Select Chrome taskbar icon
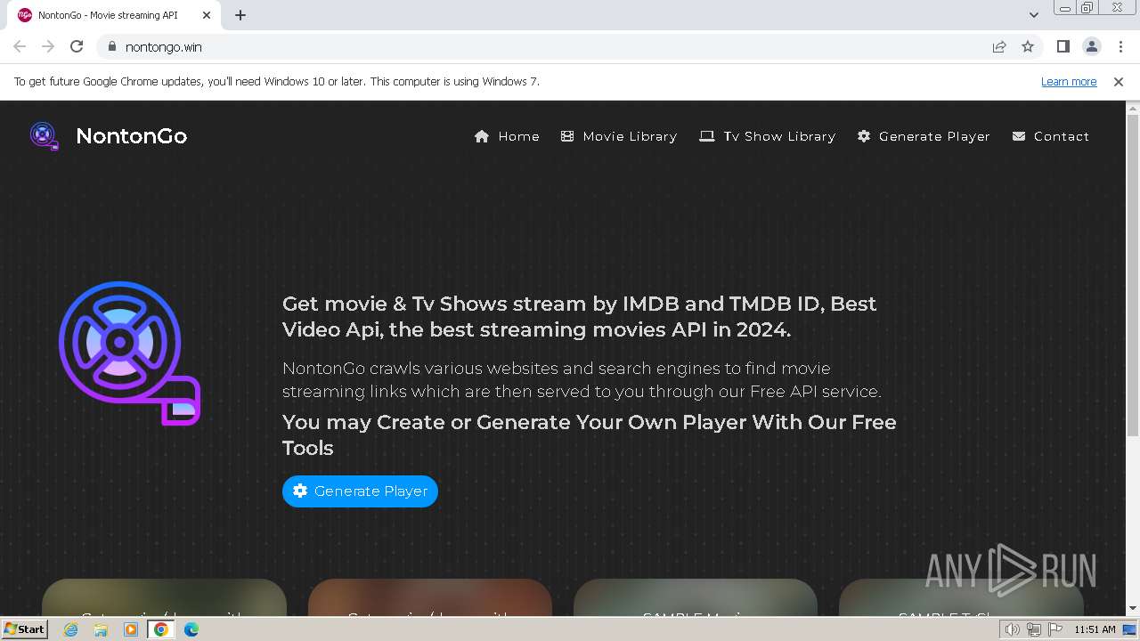1140x641 pixels. point(161,629)
